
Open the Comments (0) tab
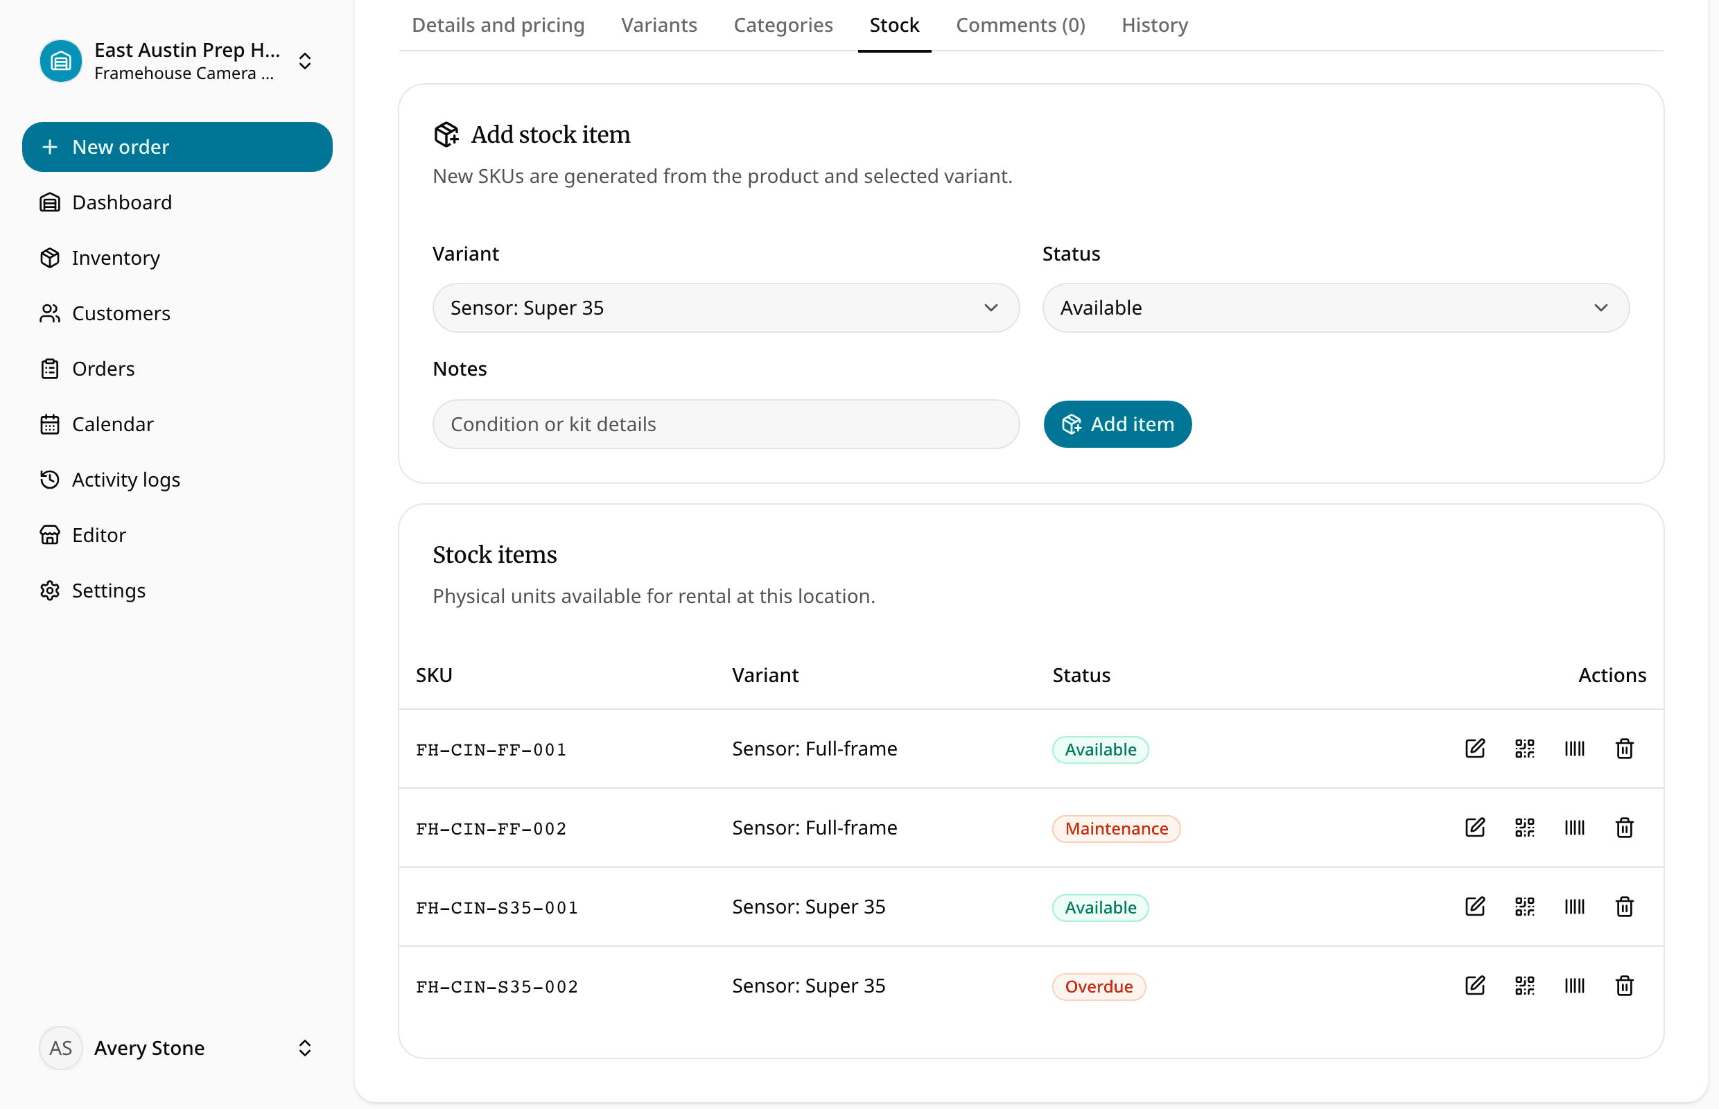tap(1020, 25)
